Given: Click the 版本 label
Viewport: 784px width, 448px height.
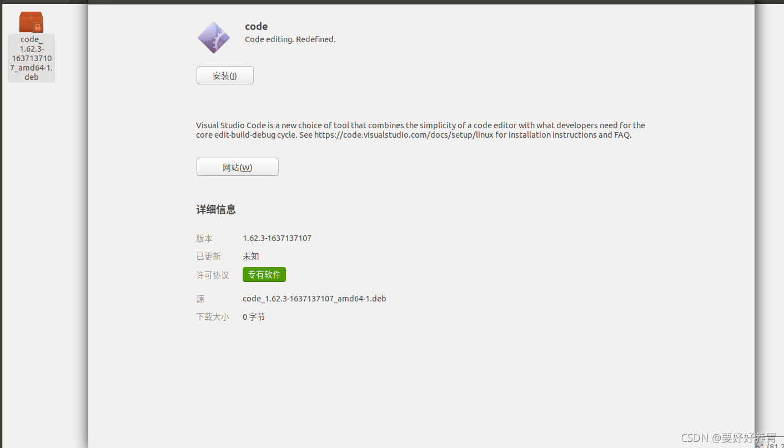Looking at the screenshot, I should (x=204, y=238).
